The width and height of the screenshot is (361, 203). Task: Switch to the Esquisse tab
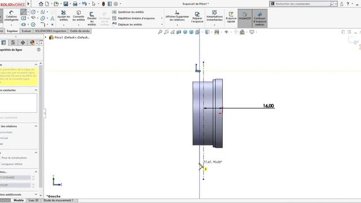point(12,31)
